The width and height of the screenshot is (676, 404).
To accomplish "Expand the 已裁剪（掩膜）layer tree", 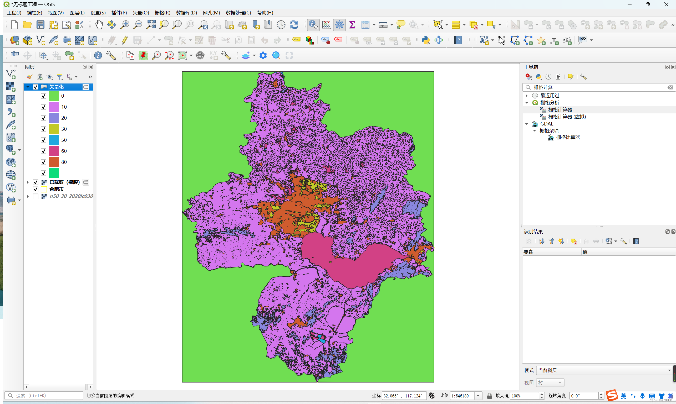I will (28, 182).
